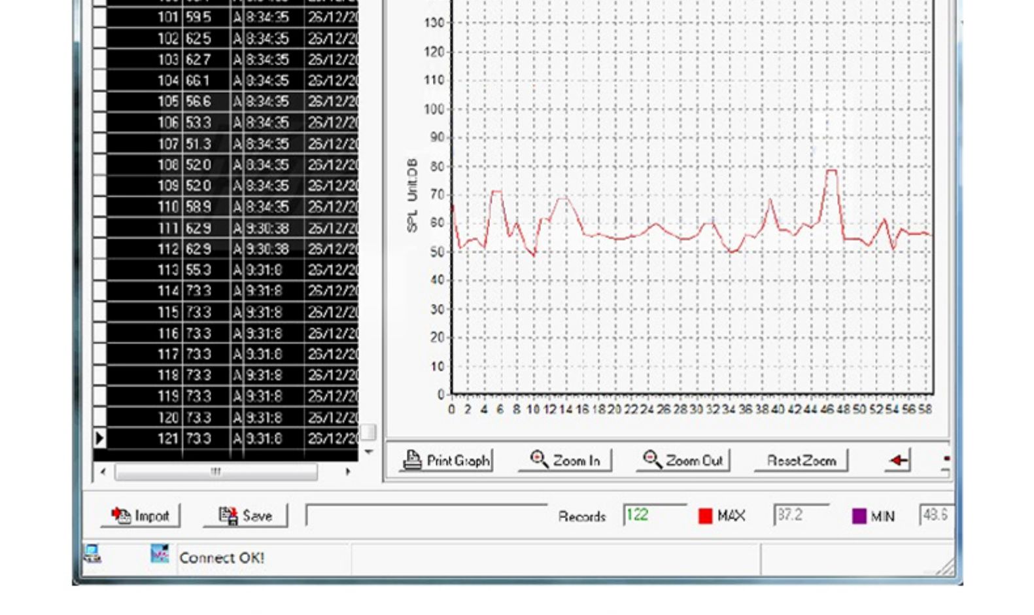Click the 51.3 reading in row 107
Image resolution: width=1034 pixels, height=615 pixels.
198,144
